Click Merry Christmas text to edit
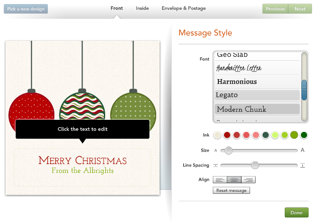The width and height of the screenshot is (322, 224). [x=83, y=160]
